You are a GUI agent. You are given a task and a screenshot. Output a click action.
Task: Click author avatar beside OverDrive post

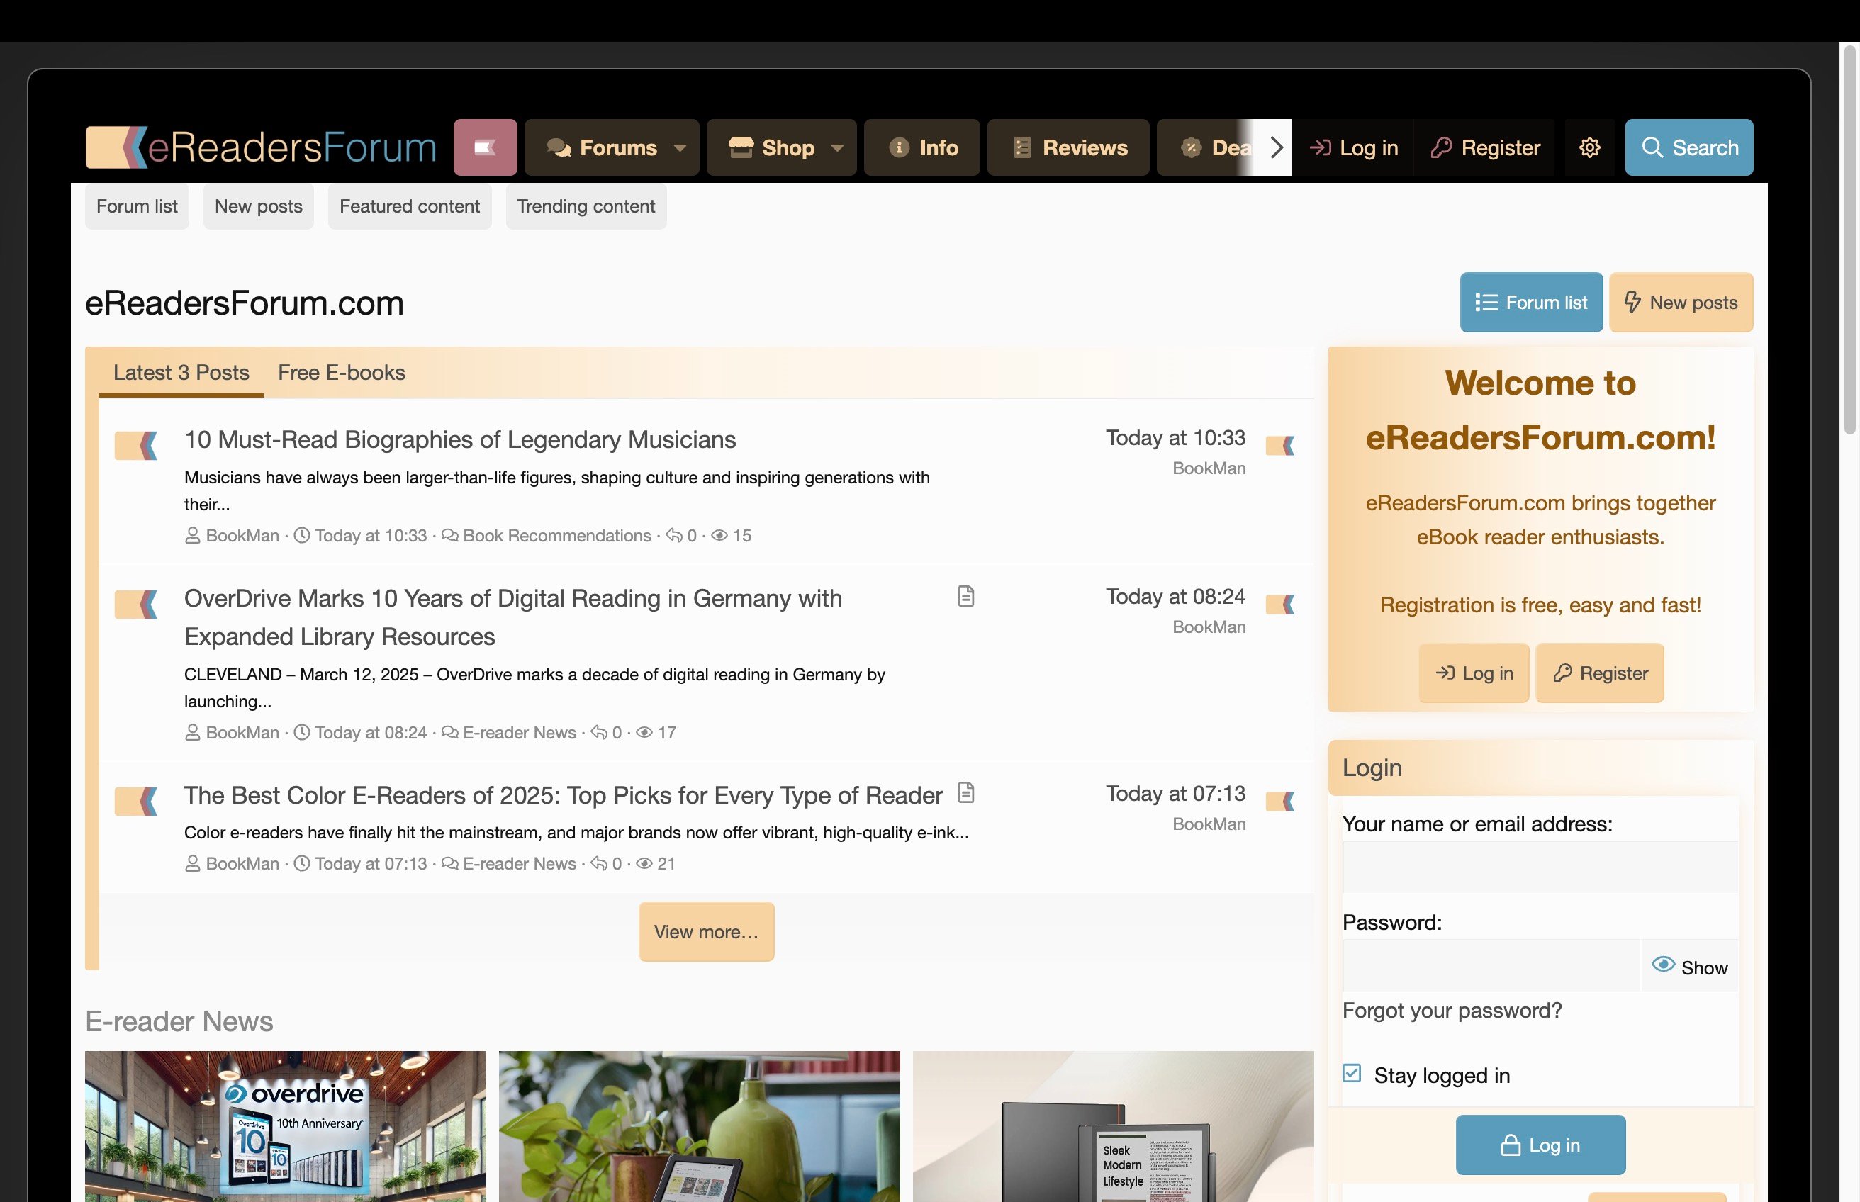coord(137,604)
